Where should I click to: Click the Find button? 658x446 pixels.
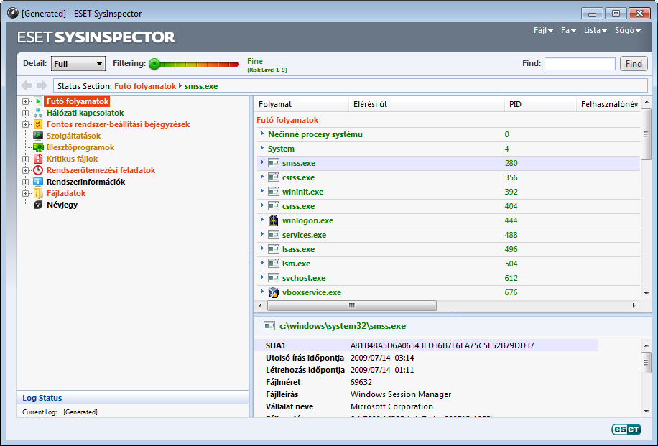coord(634,64)
